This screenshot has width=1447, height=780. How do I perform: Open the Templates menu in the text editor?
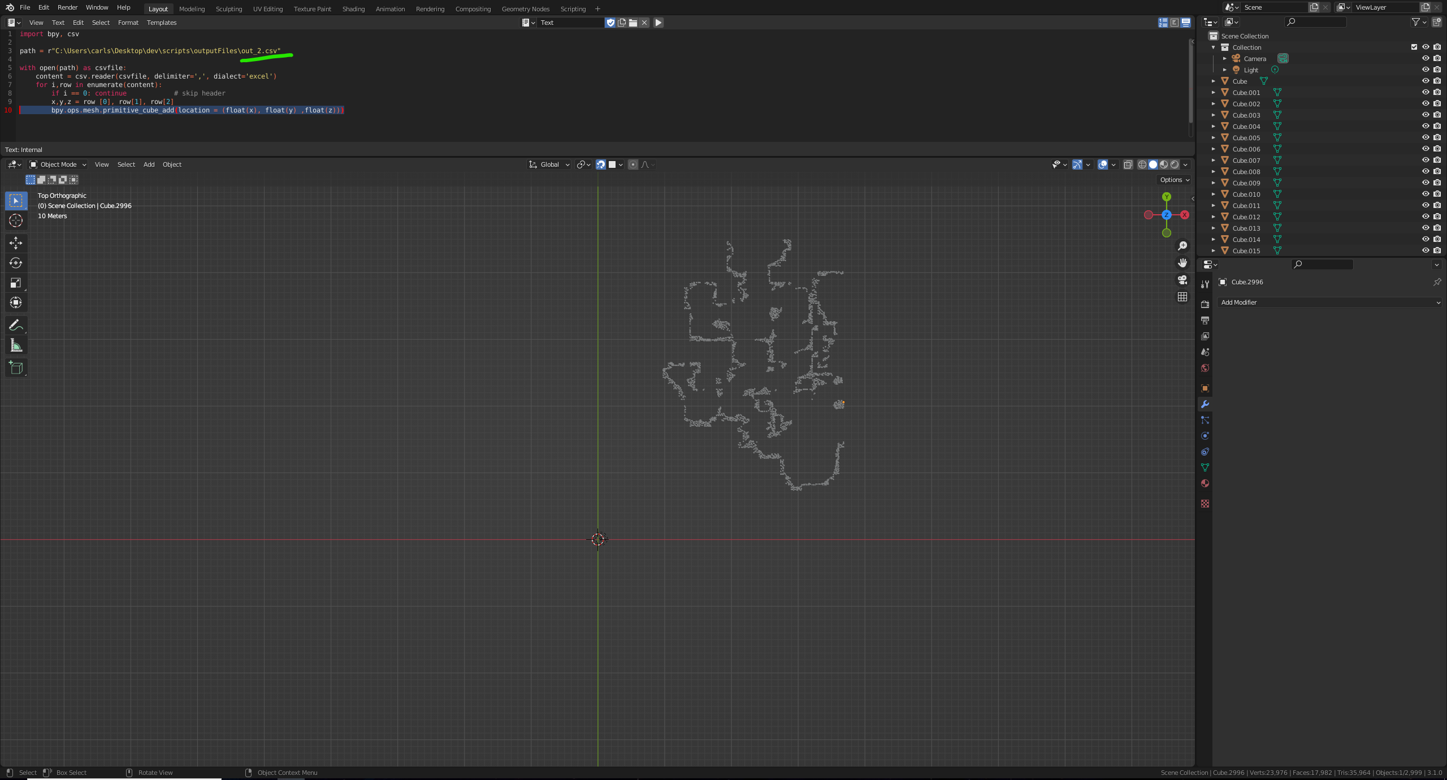click(x=161, y=23)
